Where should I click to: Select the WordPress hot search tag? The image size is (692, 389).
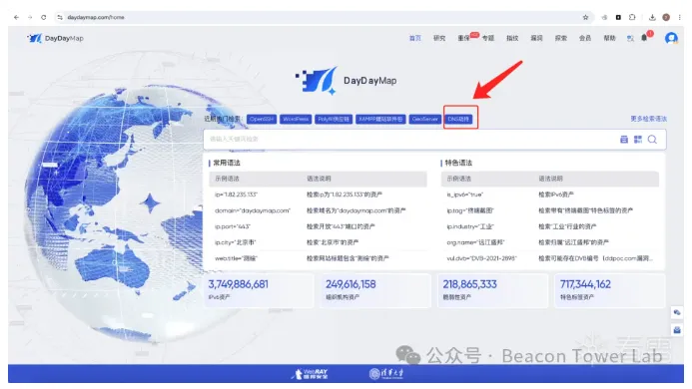click(296, 119)
